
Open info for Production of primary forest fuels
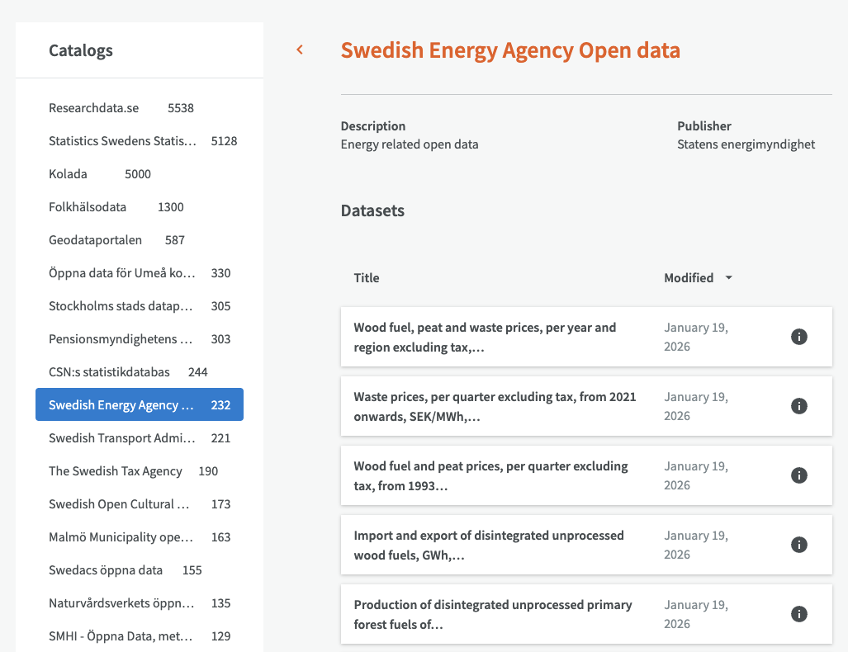pos(798,614)
